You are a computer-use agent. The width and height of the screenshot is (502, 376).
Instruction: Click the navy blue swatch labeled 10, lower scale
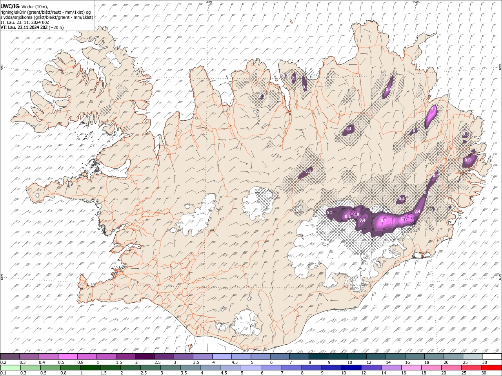click(351, 367)
